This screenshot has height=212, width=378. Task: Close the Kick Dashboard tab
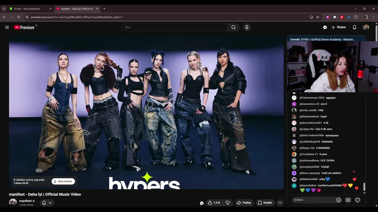click(50, 9)
